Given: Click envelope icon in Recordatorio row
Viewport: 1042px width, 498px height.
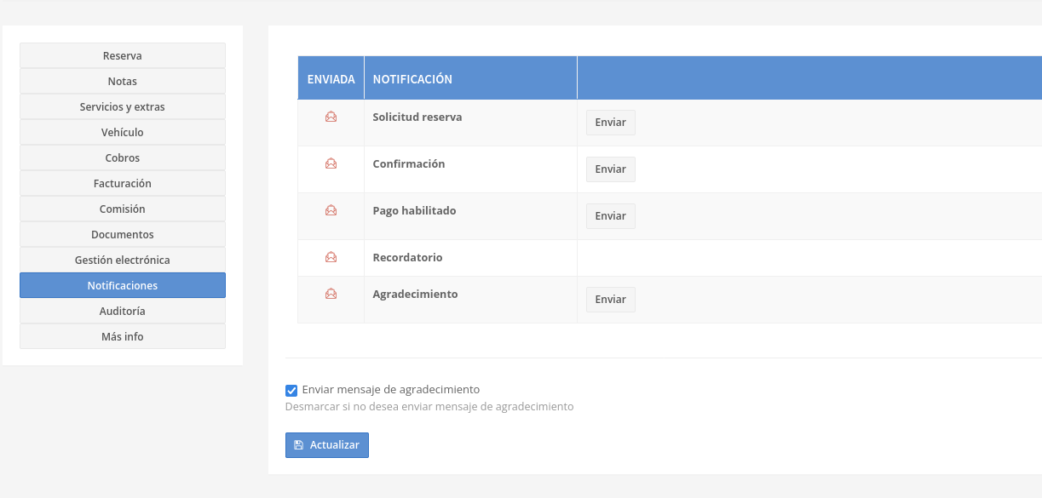Looking at the screenshot, I should click(x=331, y=257).
